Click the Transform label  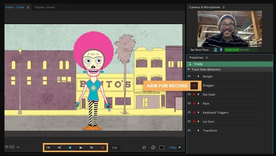(210, 130)
